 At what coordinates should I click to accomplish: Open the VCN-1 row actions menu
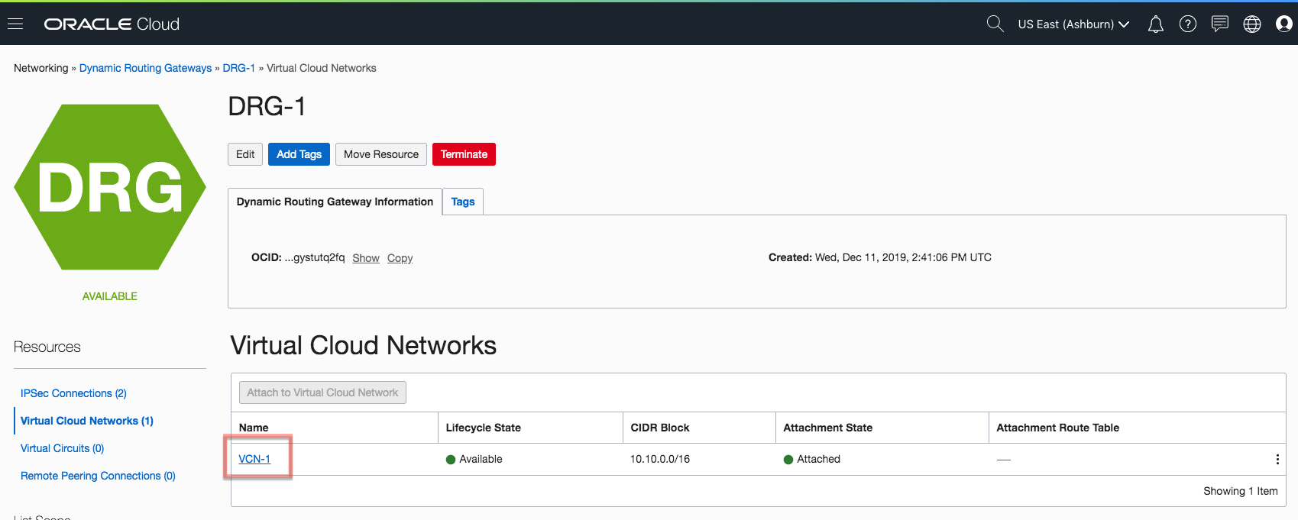click(1277, 459)
